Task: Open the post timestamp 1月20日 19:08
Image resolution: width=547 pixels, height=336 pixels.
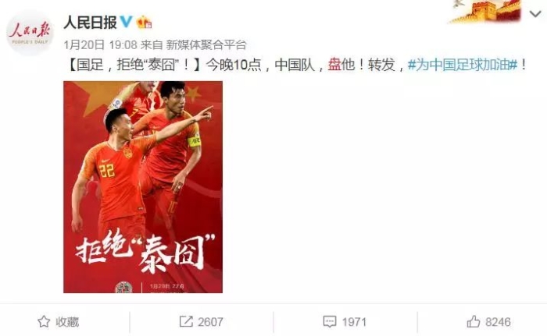Action: pyautogui.click(x=101, y=44)
